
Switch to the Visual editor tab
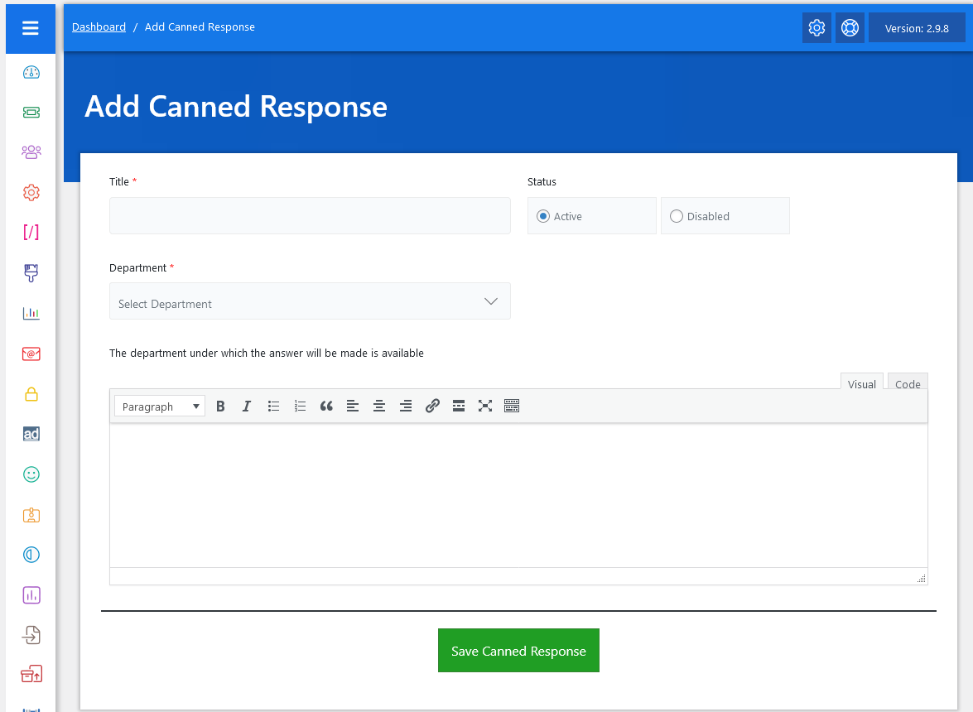pyautogui.click(x=861, y=383)
